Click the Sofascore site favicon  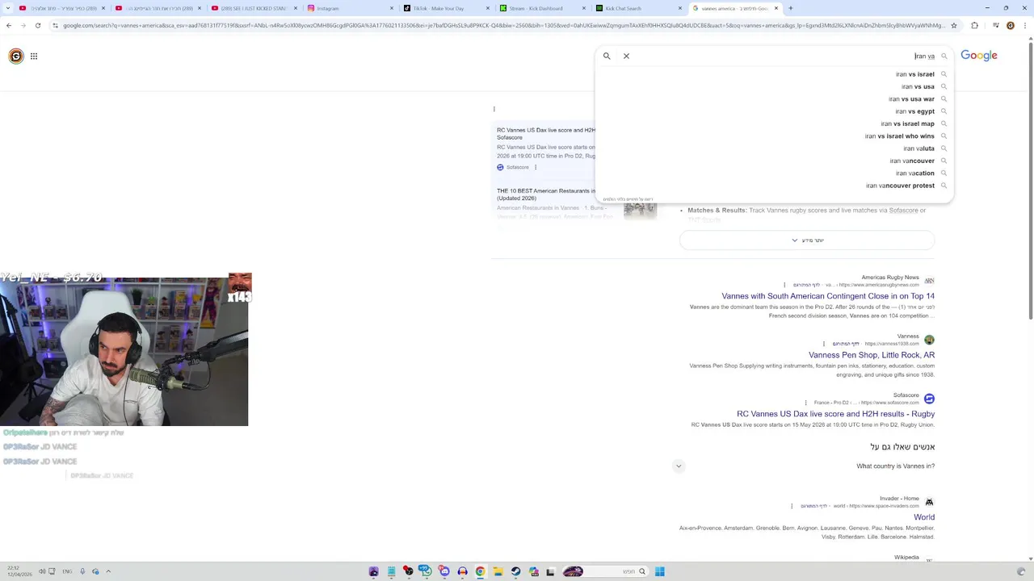coord(929,399)
